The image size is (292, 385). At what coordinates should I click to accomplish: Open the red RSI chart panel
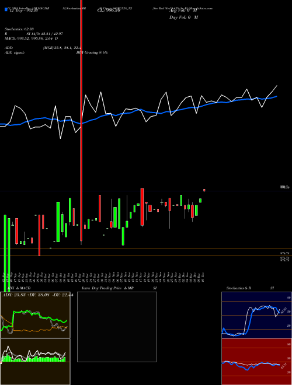click(x=256, y=362)
